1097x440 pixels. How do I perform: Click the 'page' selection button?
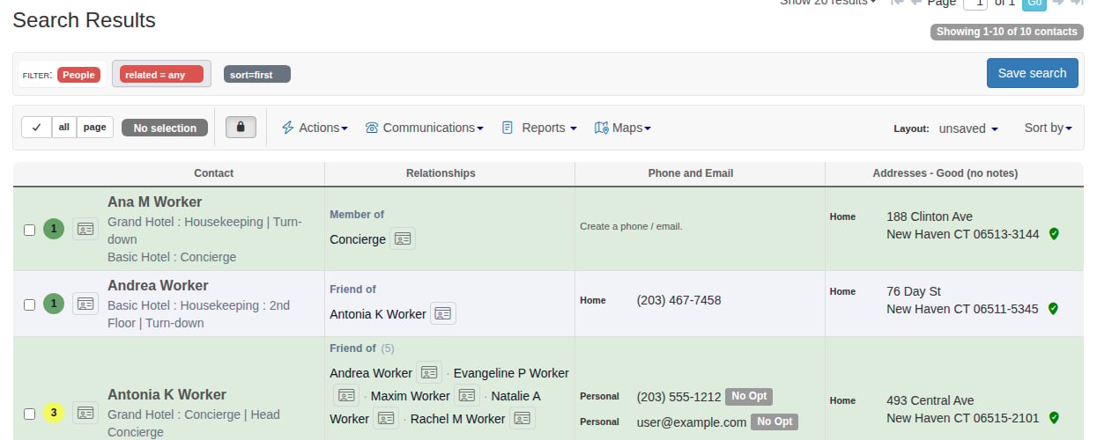(95, 128)
